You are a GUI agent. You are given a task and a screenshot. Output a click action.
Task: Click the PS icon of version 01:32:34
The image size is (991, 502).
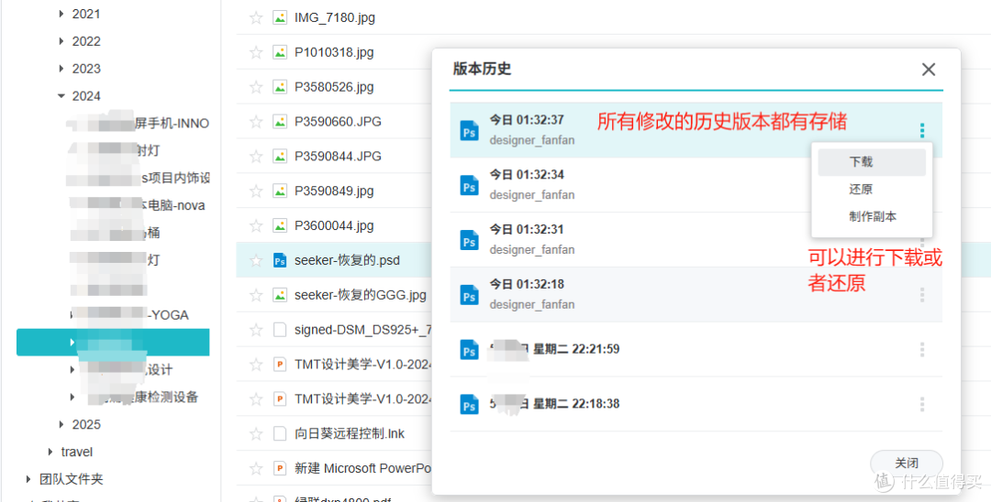pos(469,185)
